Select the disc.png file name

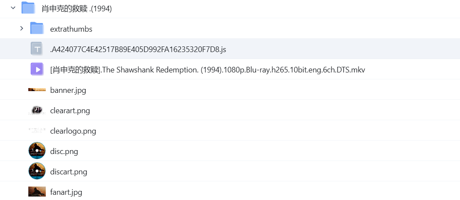64,152
